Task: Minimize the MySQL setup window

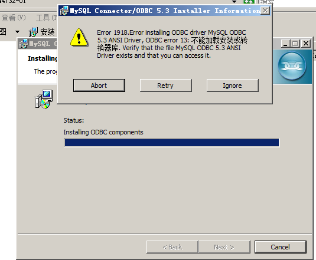Action: point(285,44)
